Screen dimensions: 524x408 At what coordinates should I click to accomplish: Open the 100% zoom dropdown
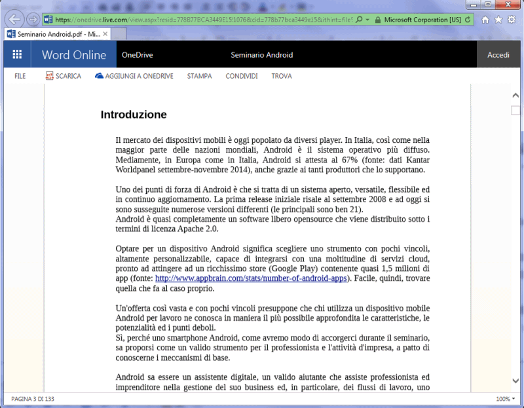click(505, 399)
